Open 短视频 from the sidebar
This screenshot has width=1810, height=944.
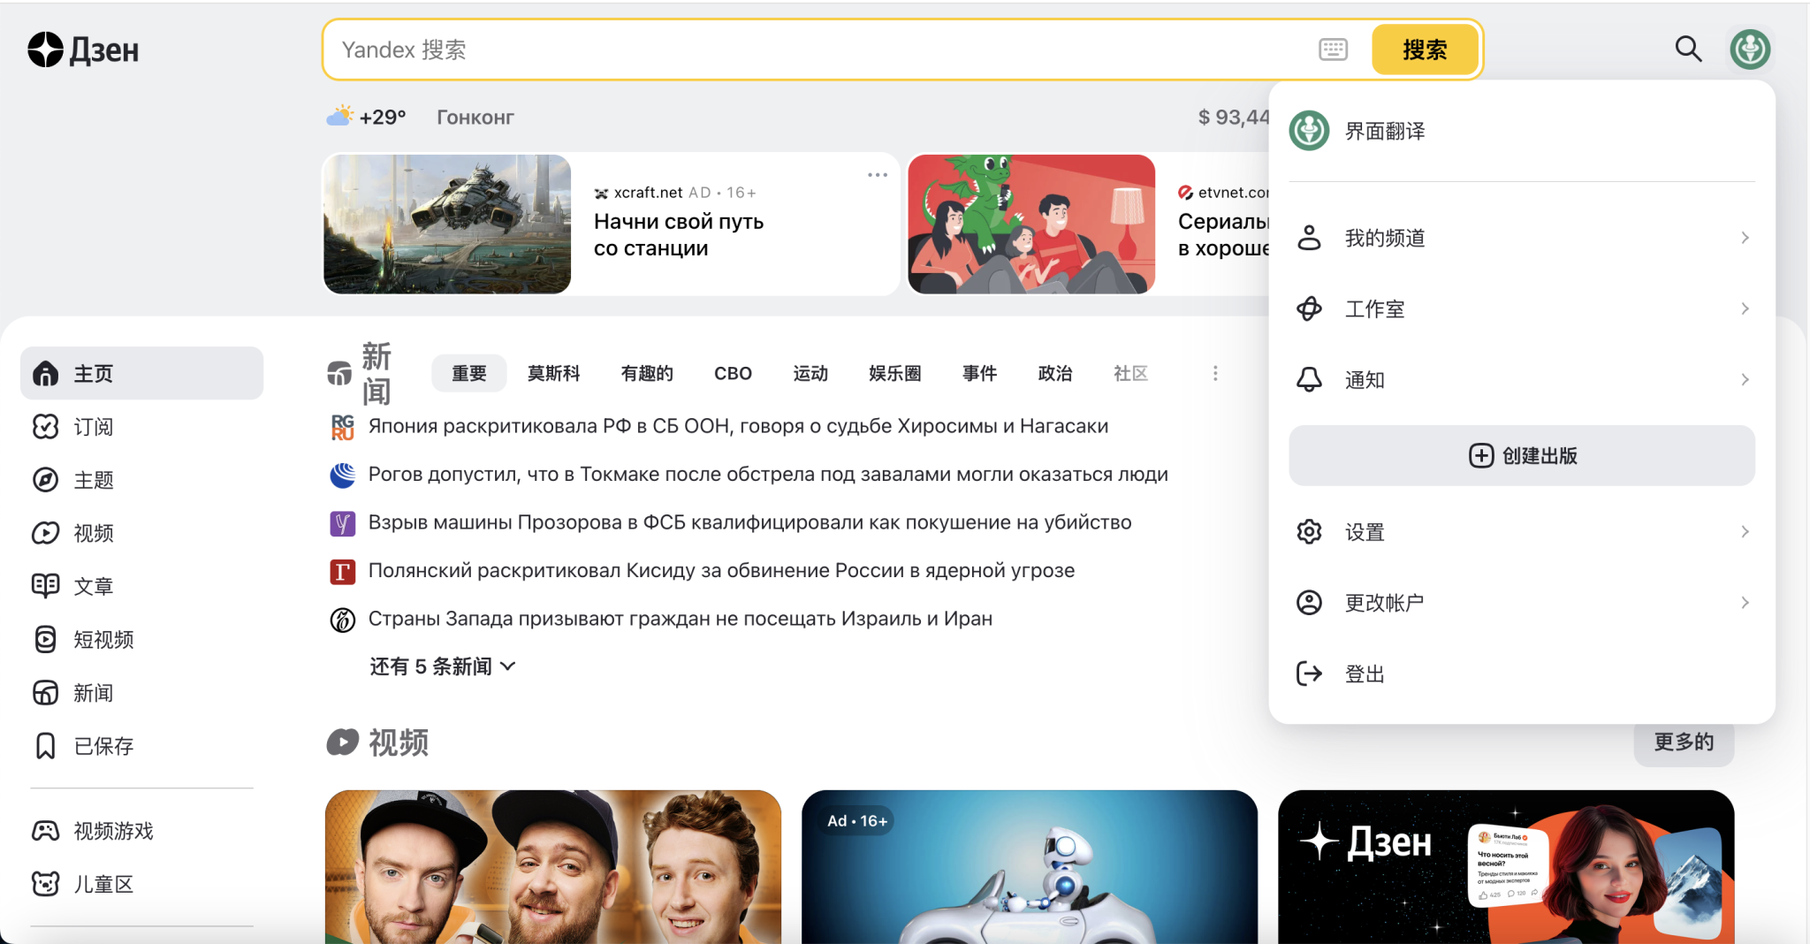click(x=103, y=639)
